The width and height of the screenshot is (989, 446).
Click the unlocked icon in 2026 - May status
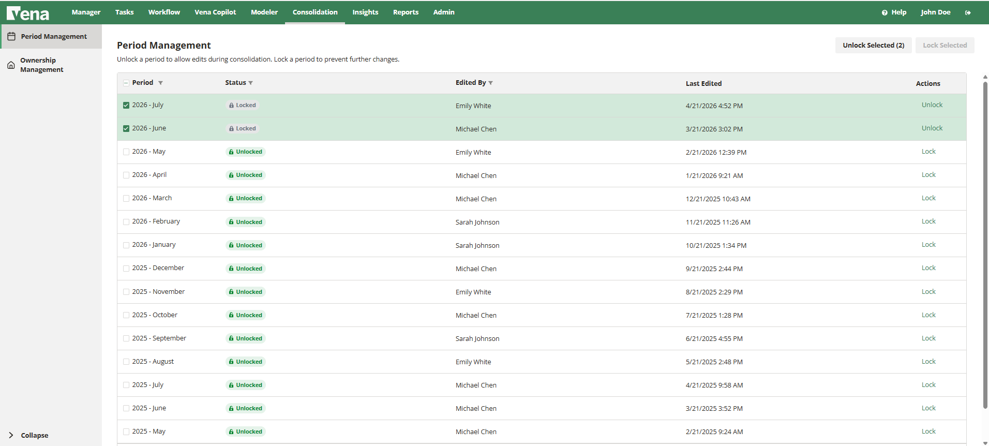click(231, 152)
